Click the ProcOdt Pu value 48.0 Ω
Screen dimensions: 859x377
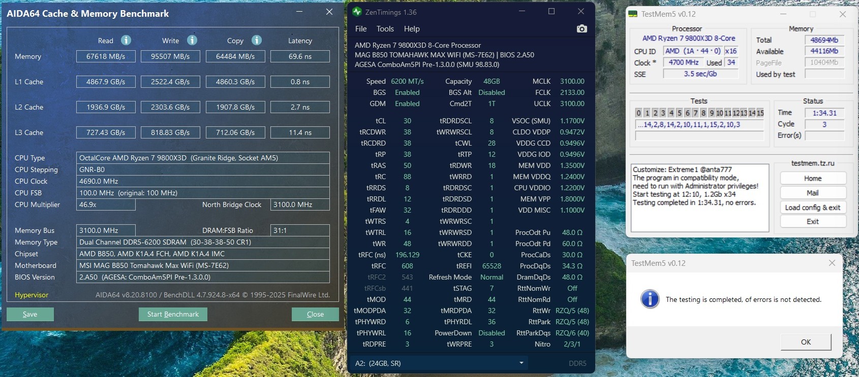coord(572,232)
